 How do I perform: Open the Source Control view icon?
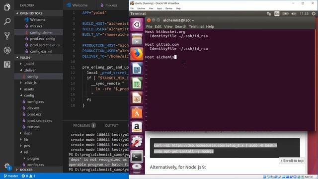[x=7, y=36]
